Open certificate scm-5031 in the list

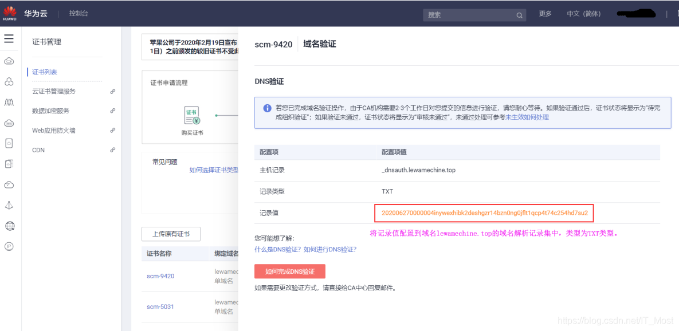point(160,306)
